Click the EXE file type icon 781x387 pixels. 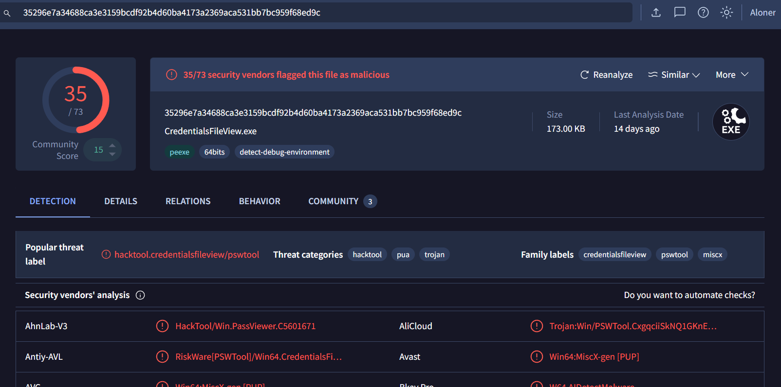(x=730, y=122)
